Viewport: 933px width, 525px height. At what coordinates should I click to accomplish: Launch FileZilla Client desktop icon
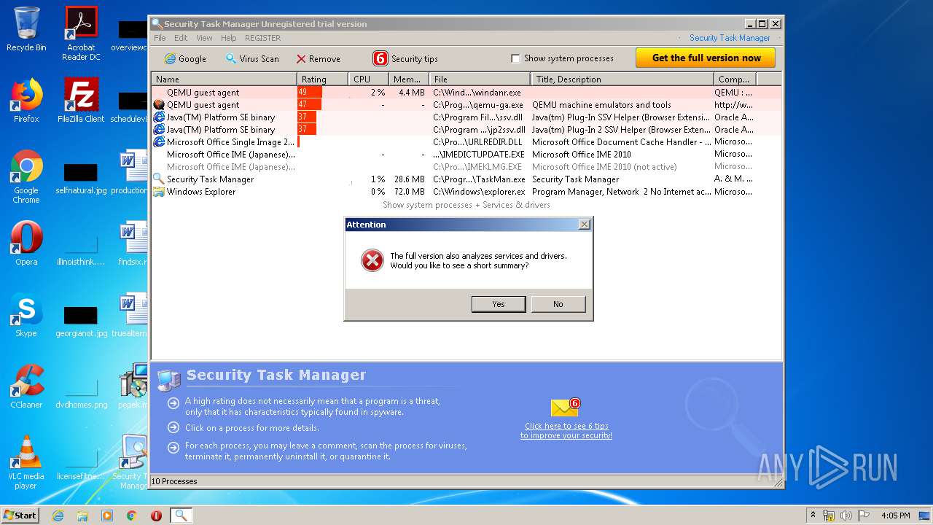pyautogui.click(x=81, y=101)
